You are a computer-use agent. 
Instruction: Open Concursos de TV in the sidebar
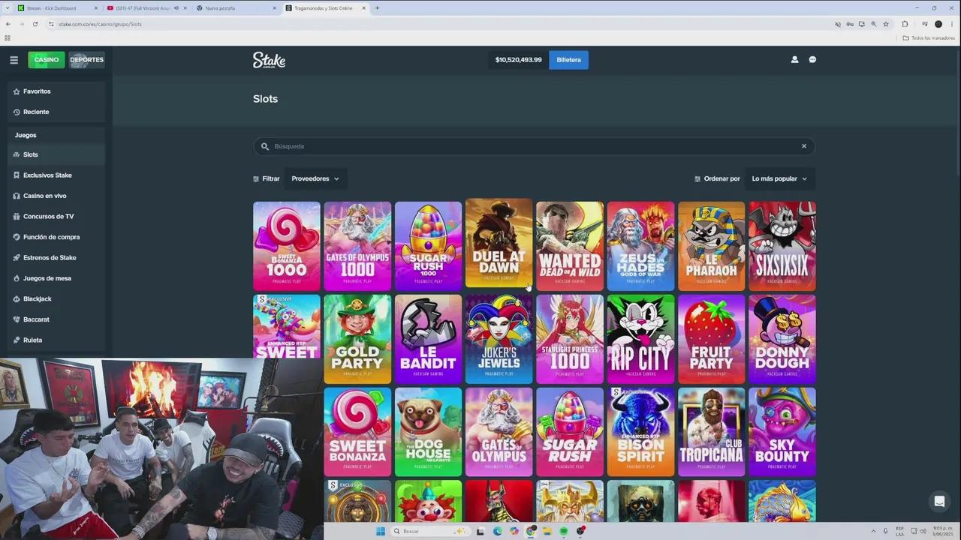pyautogui.click(x=56, y=217)
